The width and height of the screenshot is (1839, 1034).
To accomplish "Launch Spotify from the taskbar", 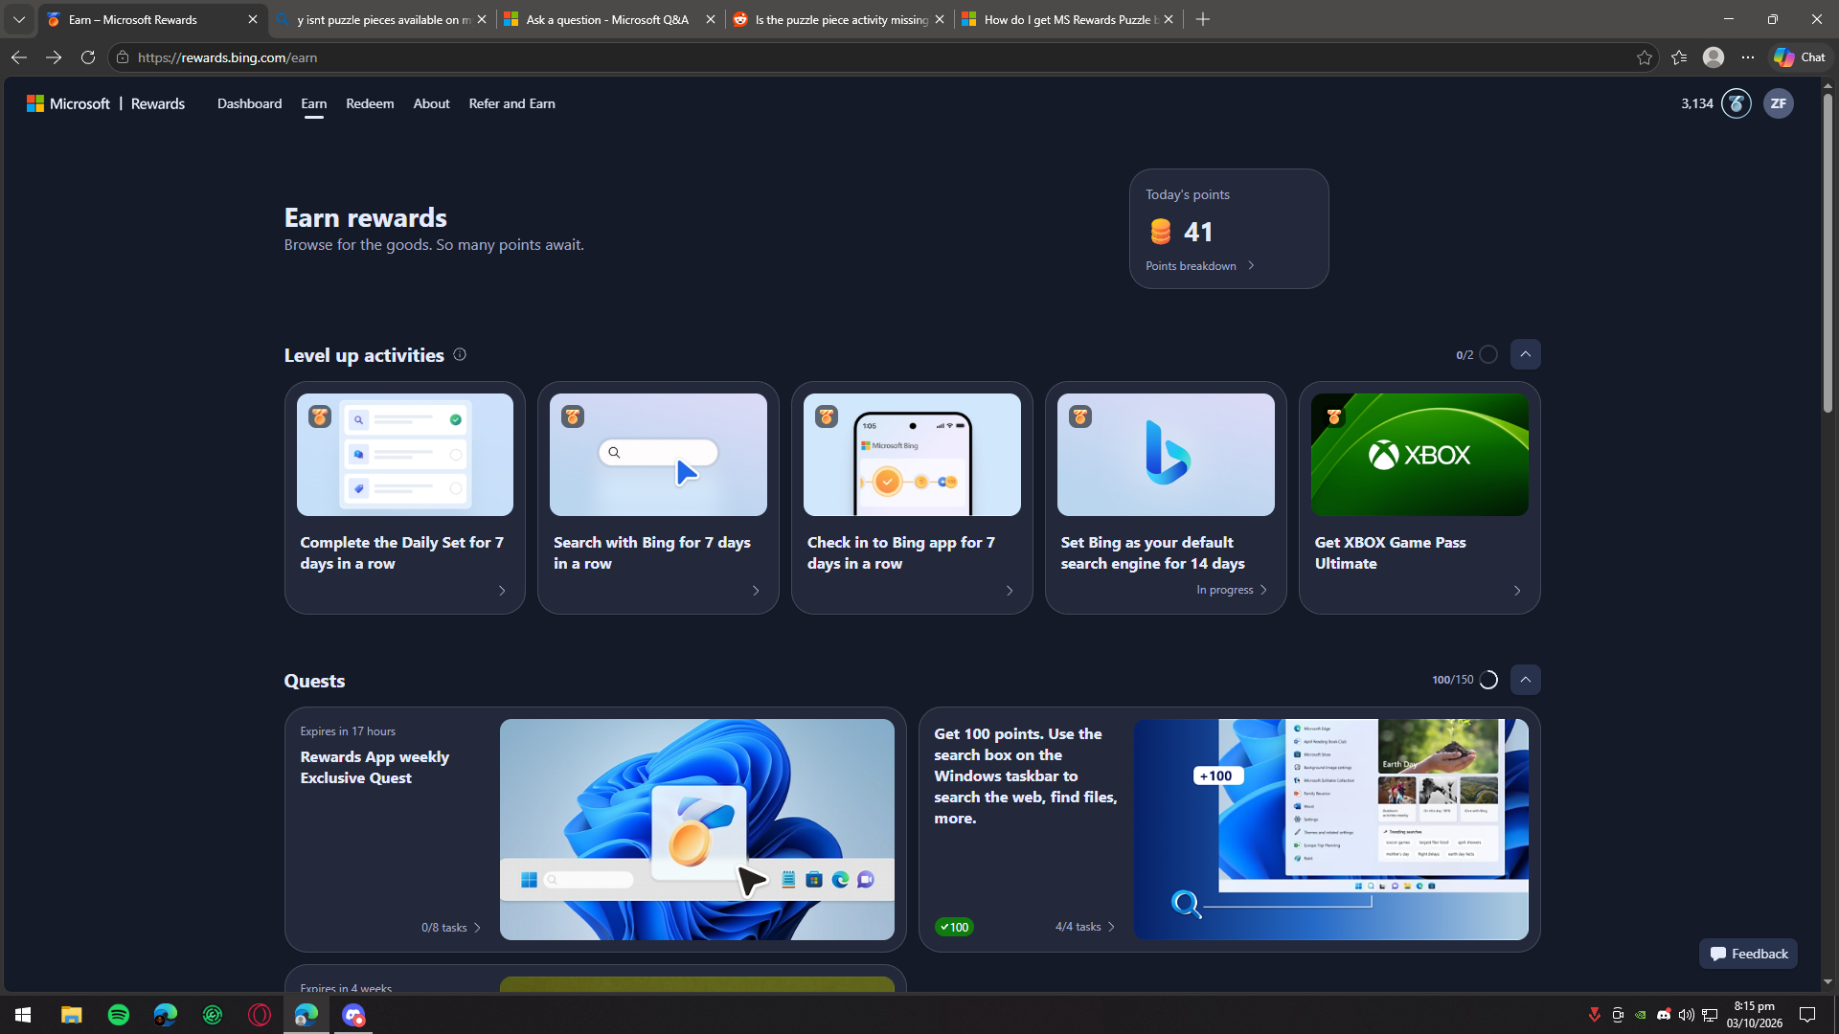I will coord(119,1015).
